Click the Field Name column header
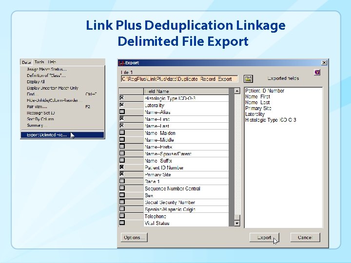 pyautogui.click(x=186, y=91)
